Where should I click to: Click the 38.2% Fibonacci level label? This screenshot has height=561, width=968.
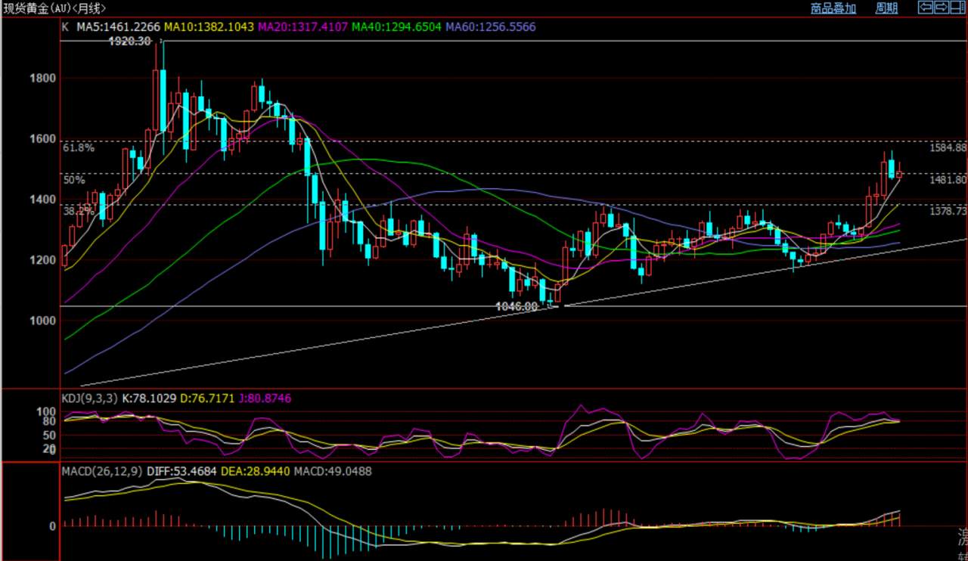pos(79,212)
